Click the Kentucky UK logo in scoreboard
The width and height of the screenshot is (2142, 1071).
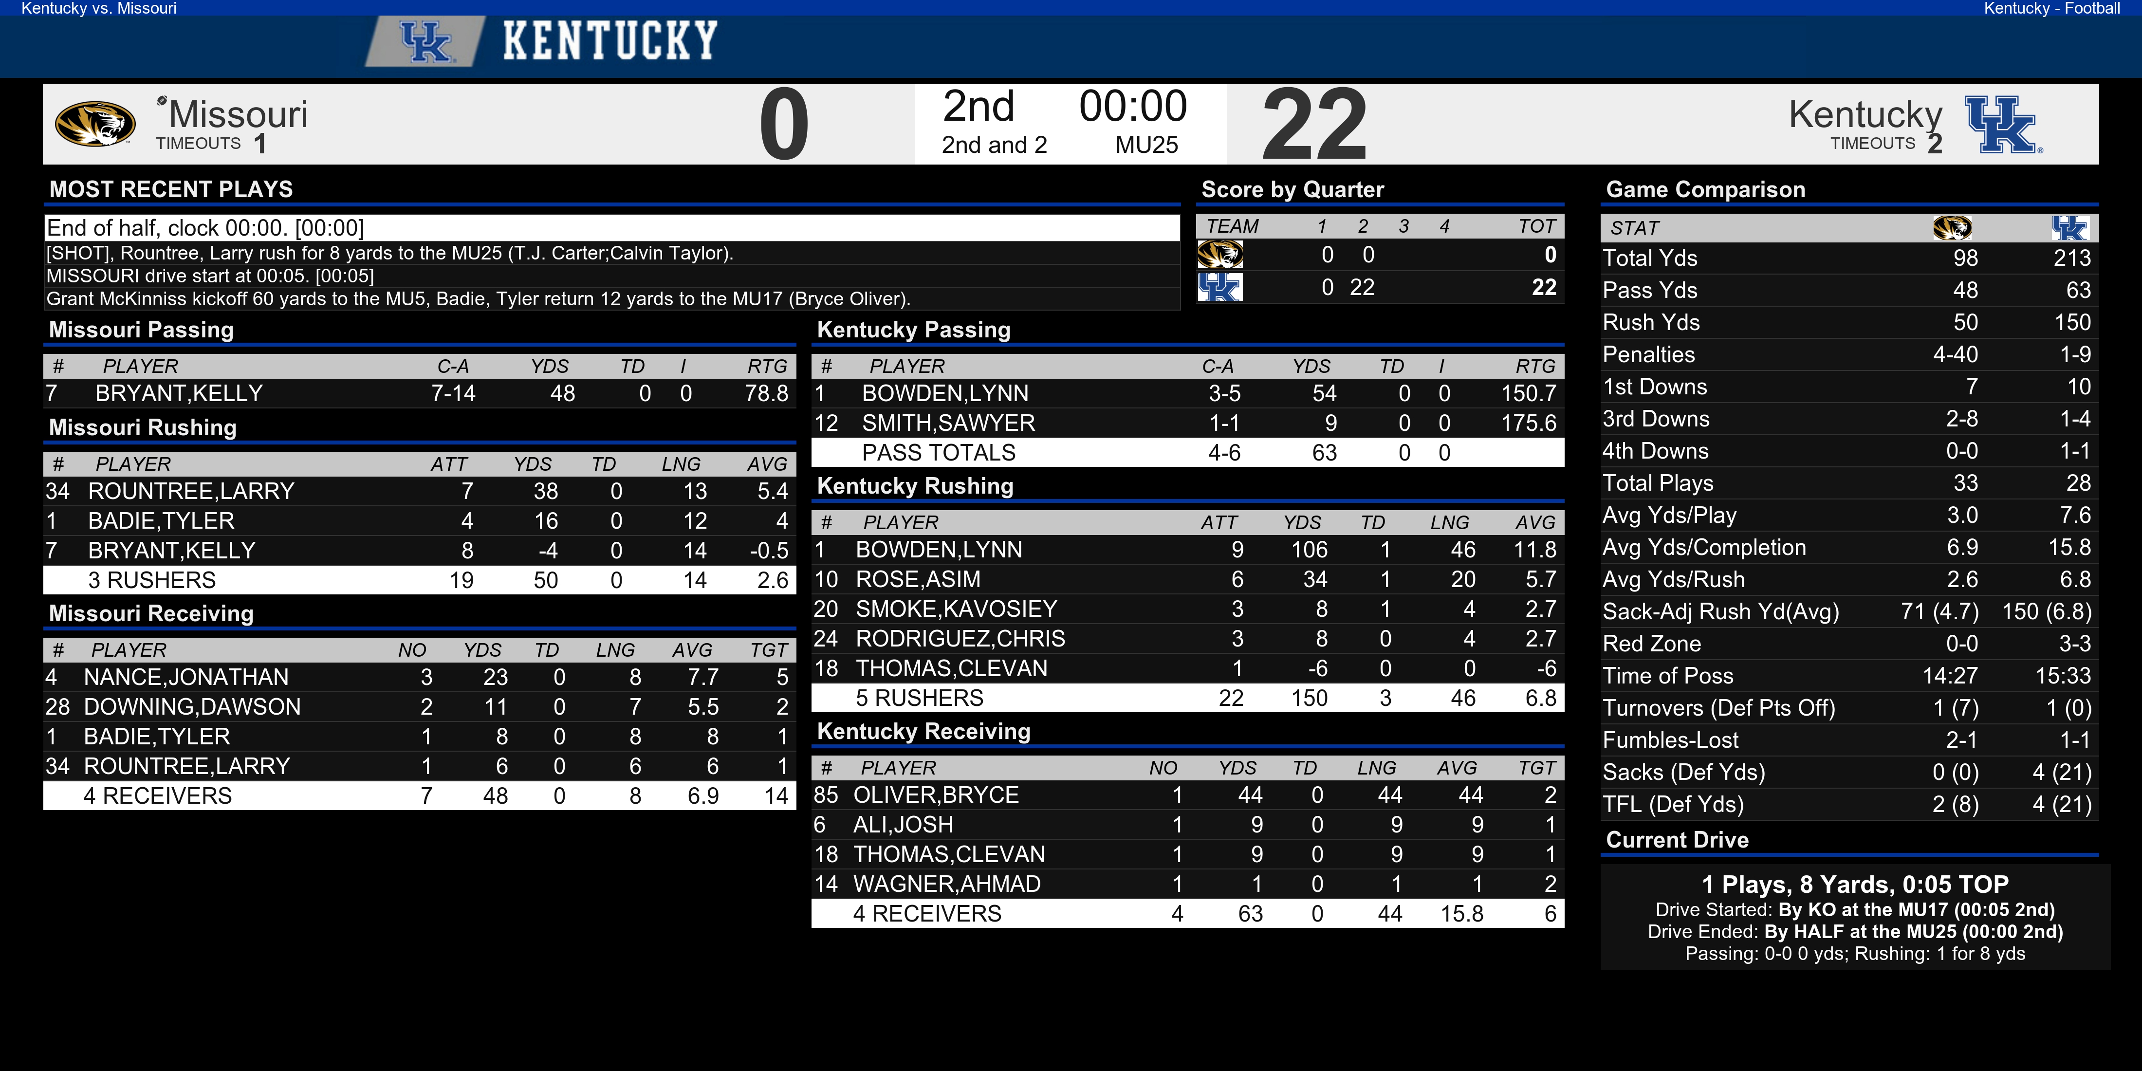[x=2002, y=124]
